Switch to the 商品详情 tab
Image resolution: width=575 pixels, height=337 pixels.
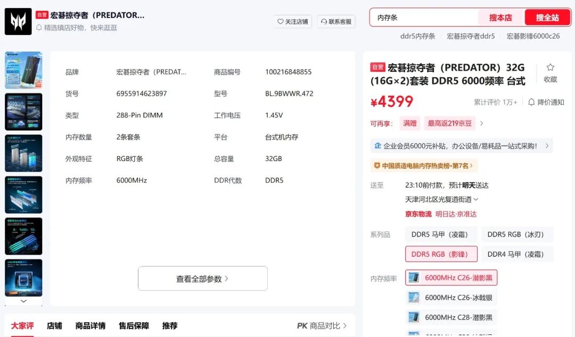click(x=90, y=326)
